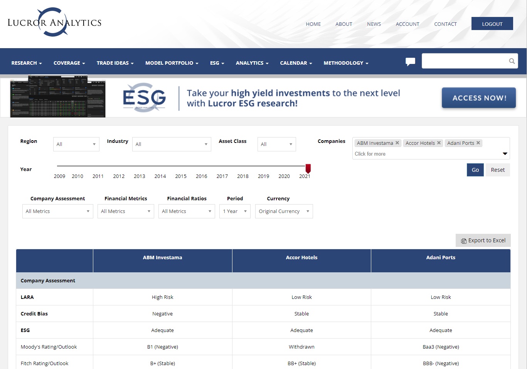Click the Credit Bias row label
527x369 pixels.
coord(34,314)
